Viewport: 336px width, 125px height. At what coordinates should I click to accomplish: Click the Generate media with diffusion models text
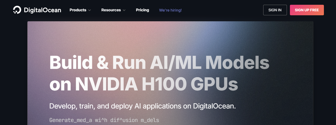point(104,120)
